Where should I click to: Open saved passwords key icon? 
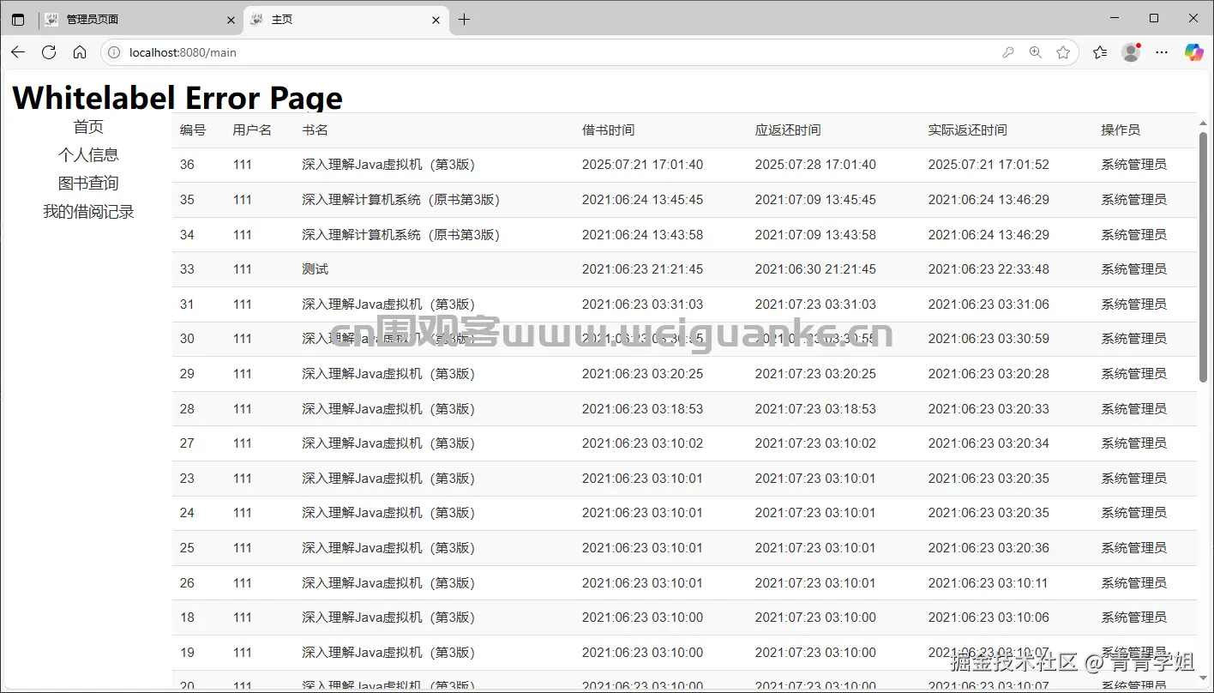1008,52
